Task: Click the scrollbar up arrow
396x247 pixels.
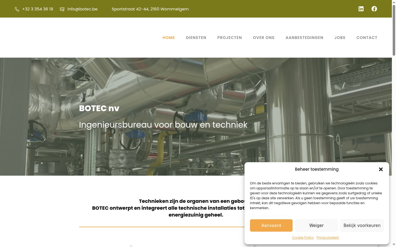Action: pos(394,2)
